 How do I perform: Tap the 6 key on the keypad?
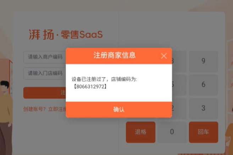pos(204,84)
